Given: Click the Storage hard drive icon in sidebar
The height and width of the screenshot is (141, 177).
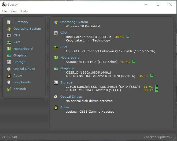Looking at the screenshot, I should click(9, 62).
